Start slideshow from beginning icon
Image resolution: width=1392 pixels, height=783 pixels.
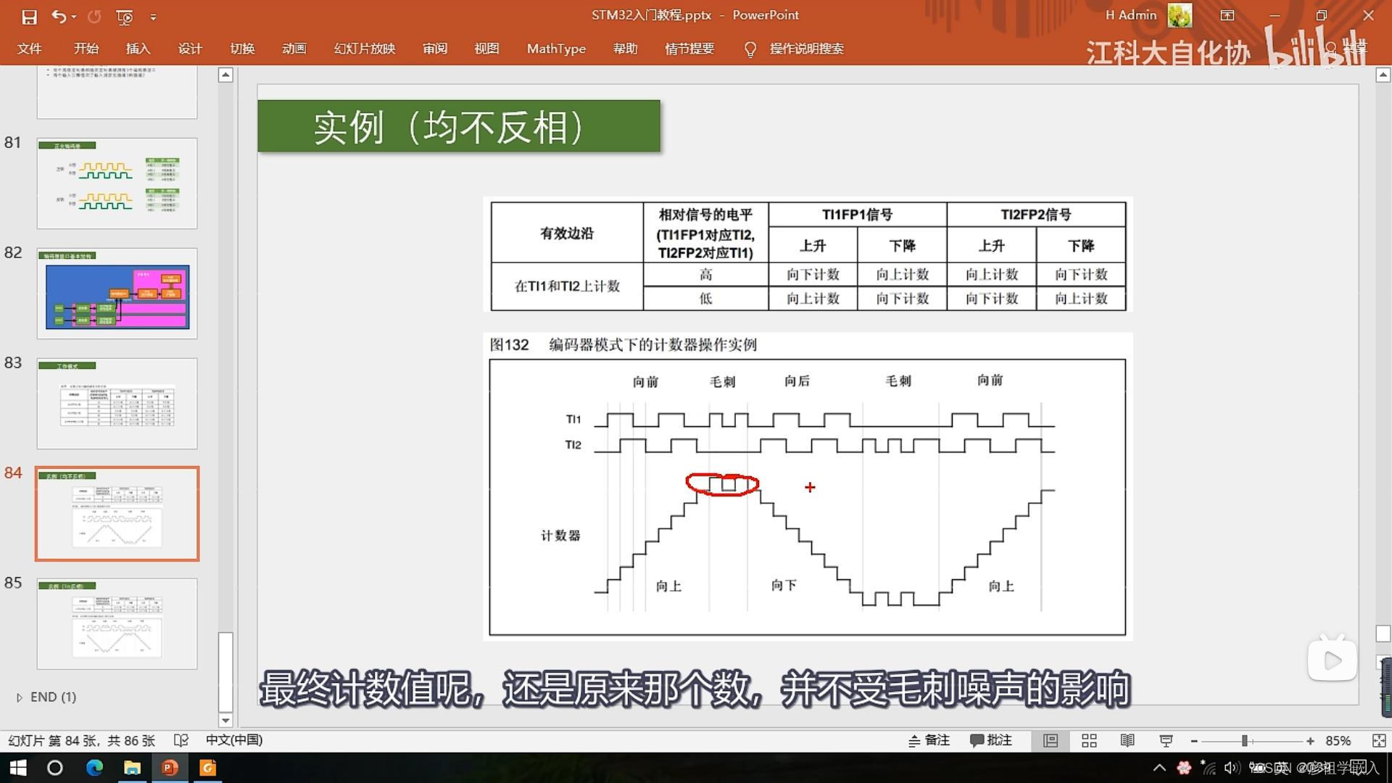tap(125, 16)
